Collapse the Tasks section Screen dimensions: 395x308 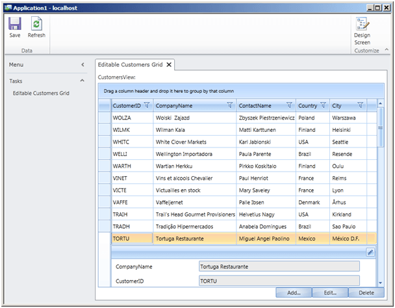point(83,81)
